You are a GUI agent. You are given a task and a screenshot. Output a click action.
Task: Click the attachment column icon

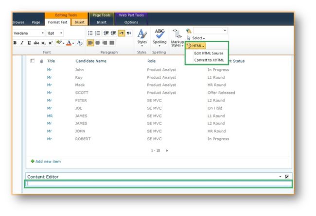[x=41, y=61]
